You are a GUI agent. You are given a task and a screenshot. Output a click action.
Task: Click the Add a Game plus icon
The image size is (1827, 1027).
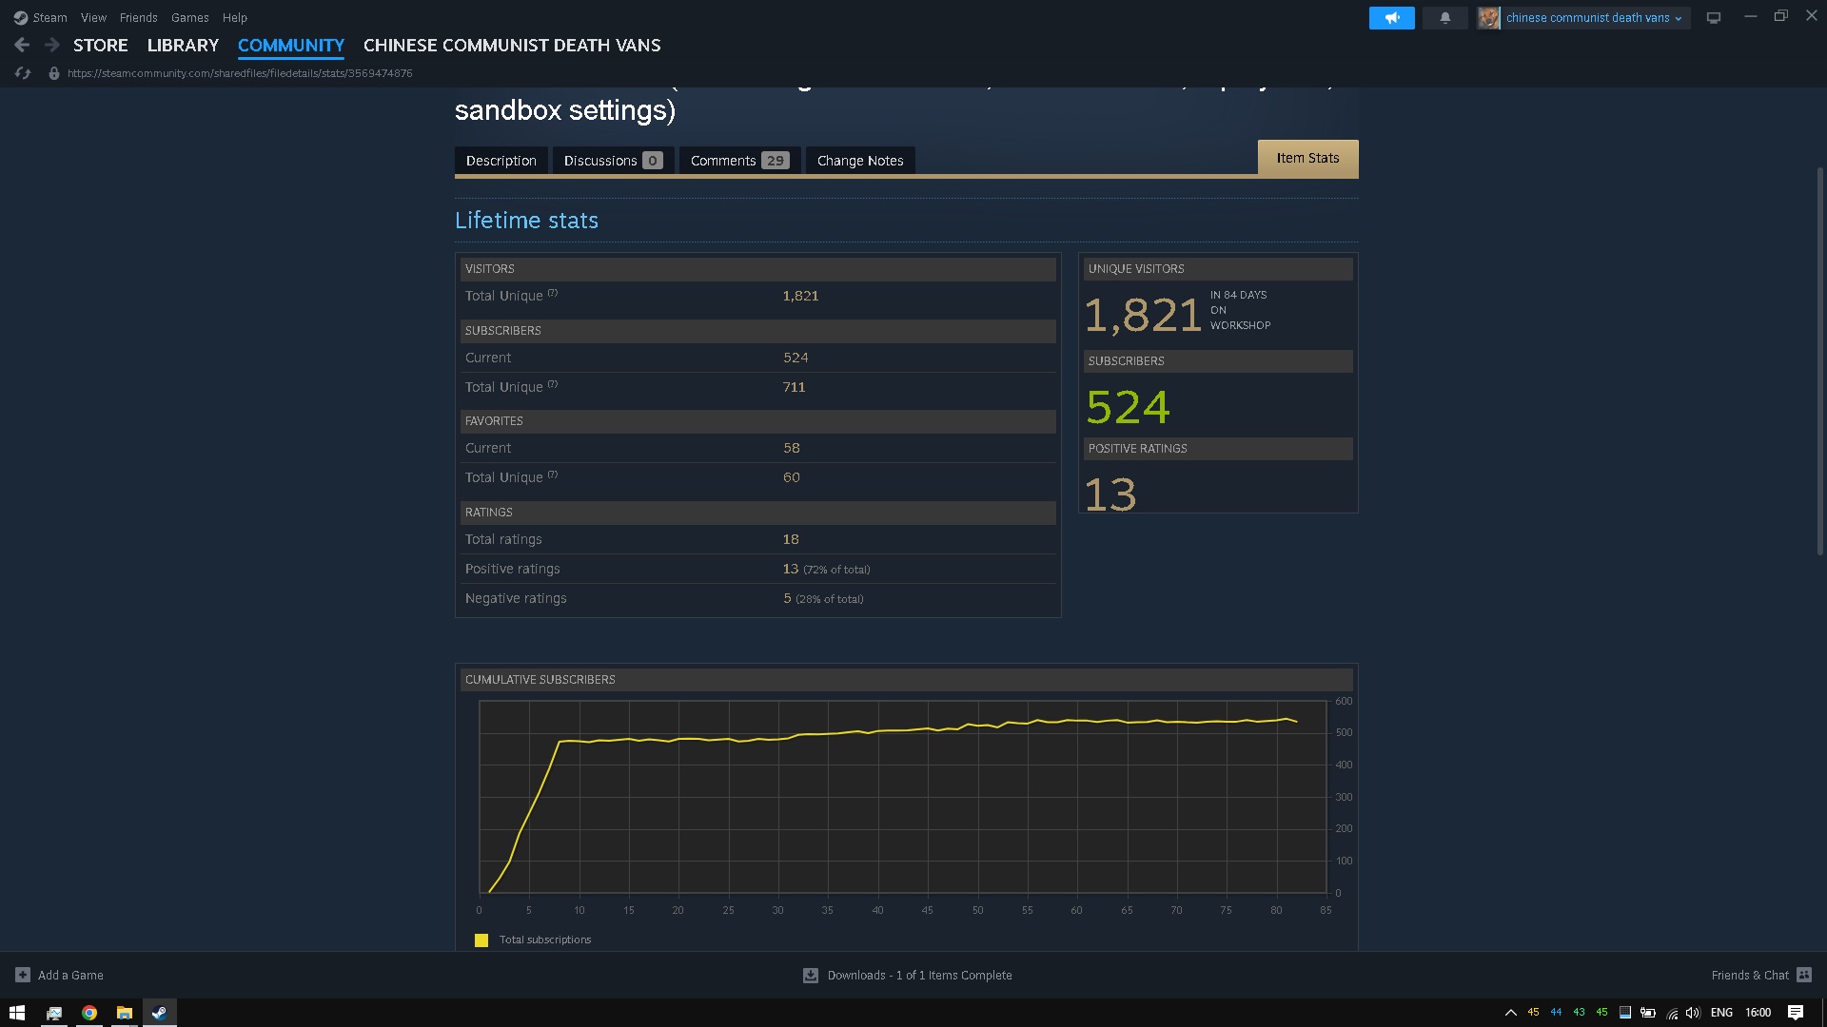23,975
